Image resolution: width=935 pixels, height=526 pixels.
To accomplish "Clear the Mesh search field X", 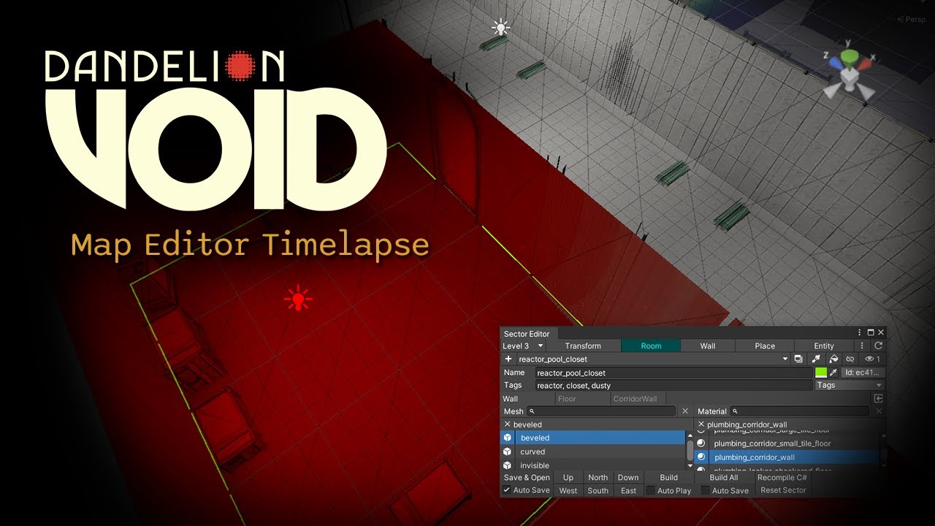I will (x=685, y=412).
